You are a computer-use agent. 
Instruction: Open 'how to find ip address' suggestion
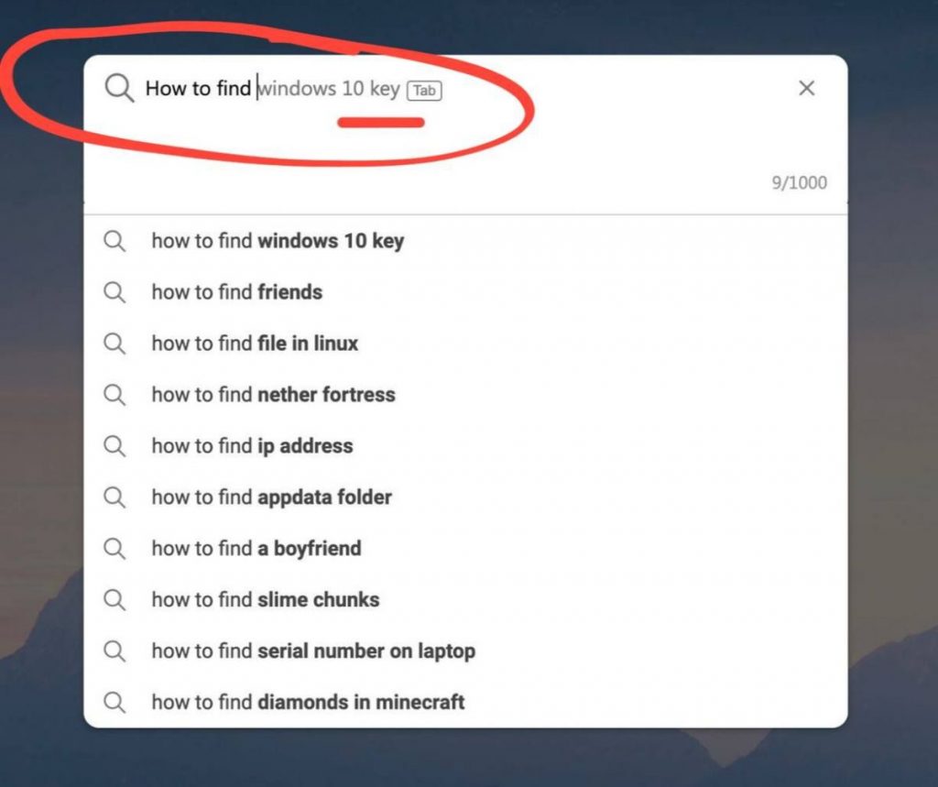click(465, 446)
